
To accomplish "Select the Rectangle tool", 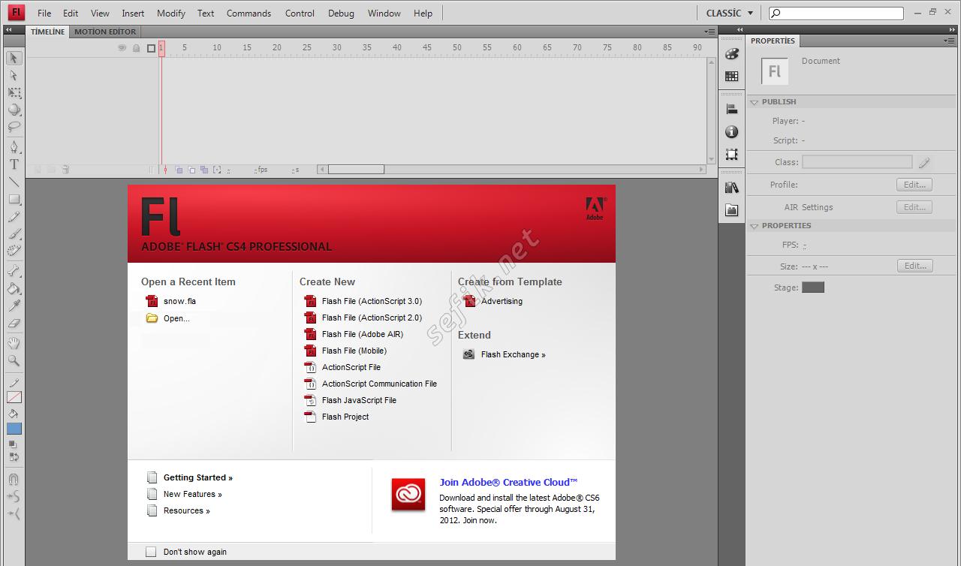I will pos(14,199).
